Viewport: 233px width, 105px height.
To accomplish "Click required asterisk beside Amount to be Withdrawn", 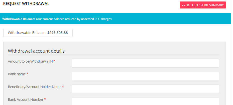I will [54, 61].
